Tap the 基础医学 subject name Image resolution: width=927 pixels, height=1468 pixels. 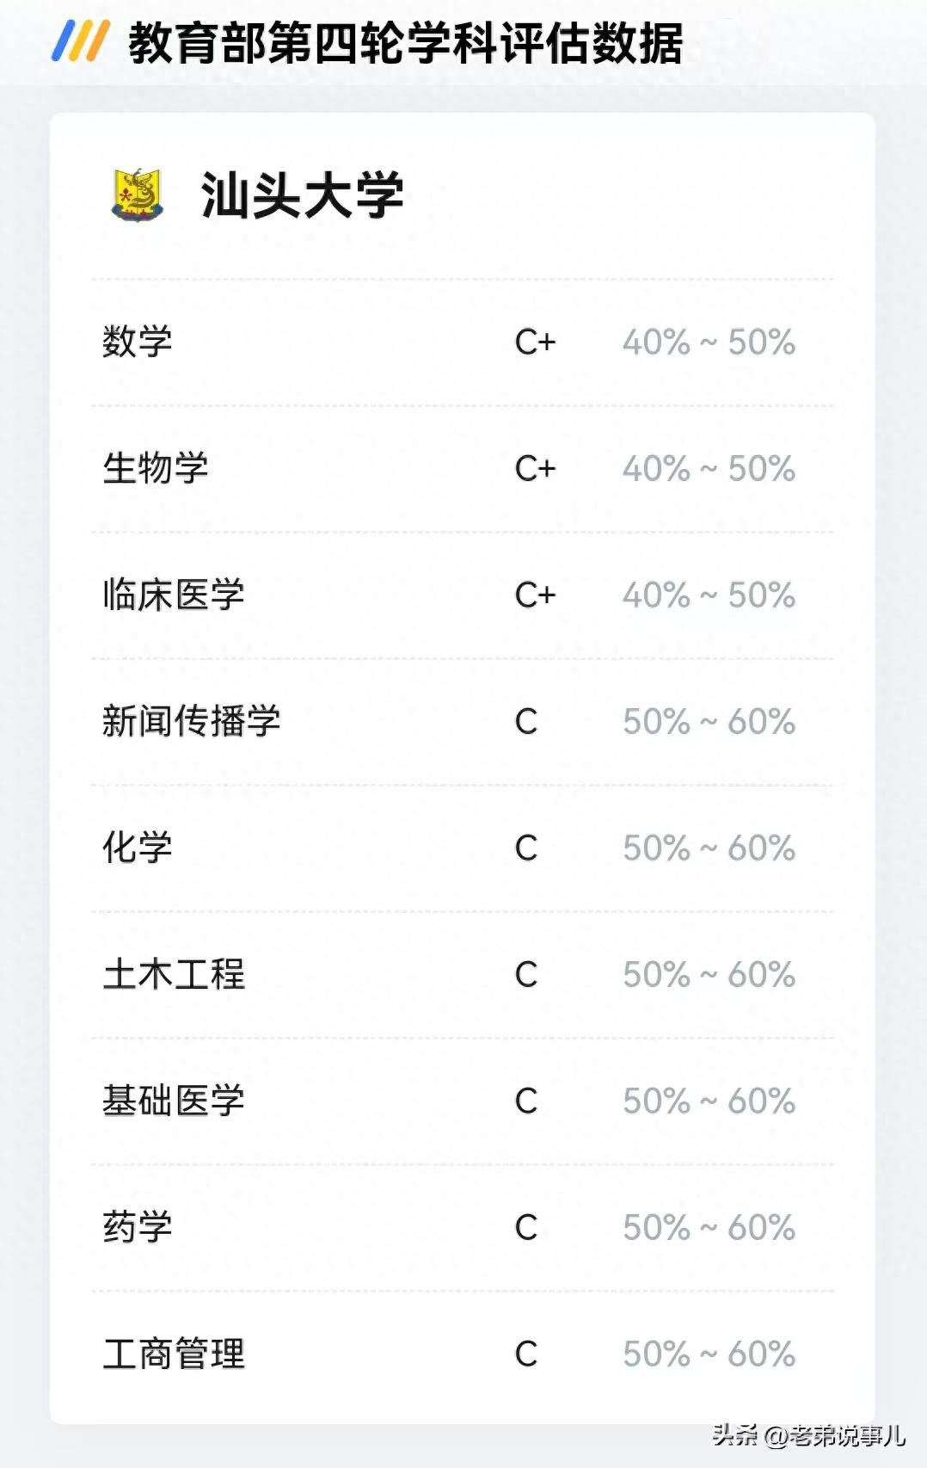point(174,1101)
